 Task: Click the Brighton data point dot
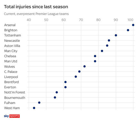[128, 30]
